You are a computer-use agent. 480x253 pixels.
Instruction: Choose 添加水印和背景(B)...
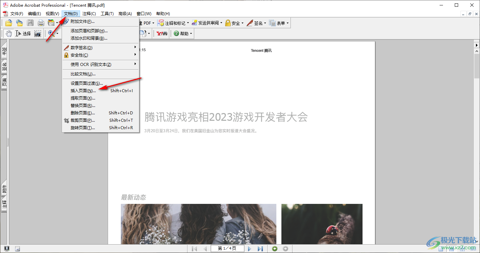[x=101, y=38]
